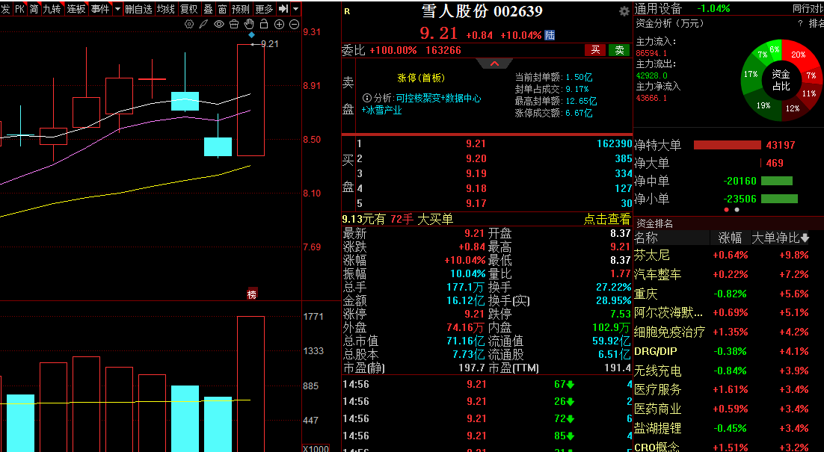The height and width of the screenshot is (452, 824).
Task: Select the 汽车整车 row
Action: click(x=728, y=274)
